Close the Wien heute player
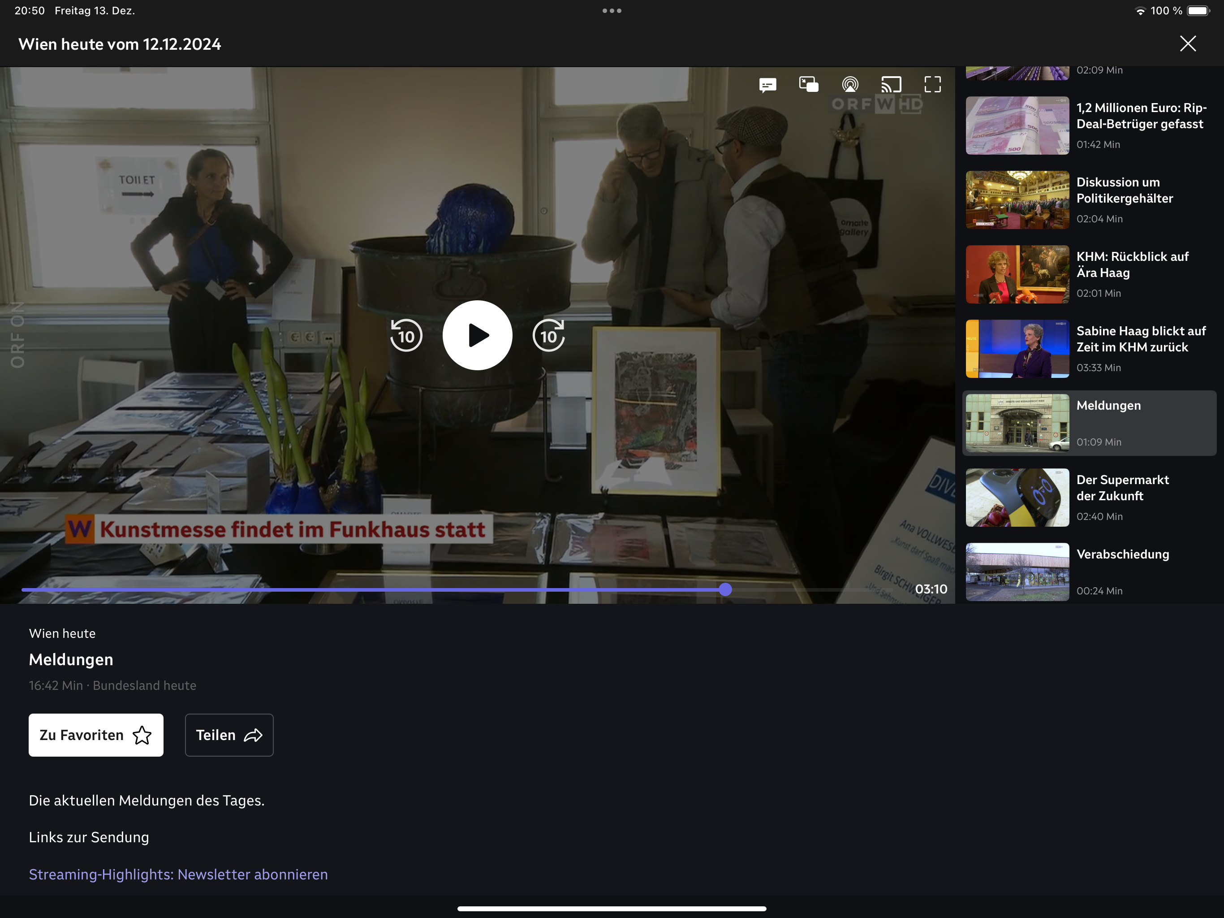 (1187, 44)
